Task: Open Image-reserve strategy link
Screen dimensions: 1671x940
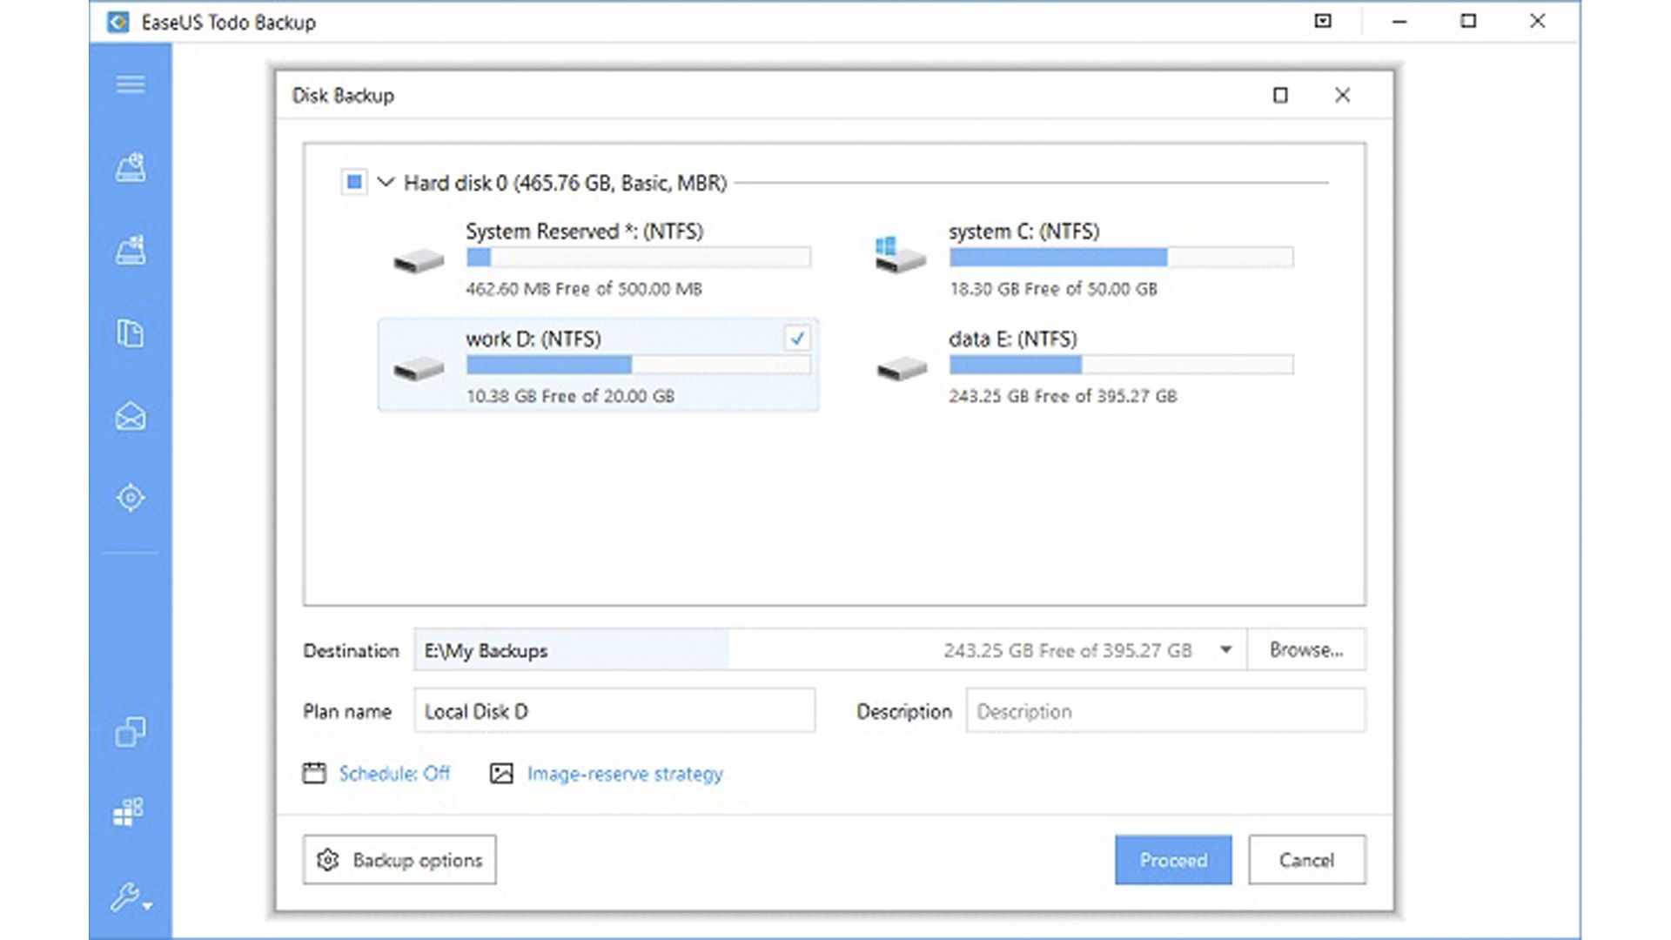Action: 624,774
